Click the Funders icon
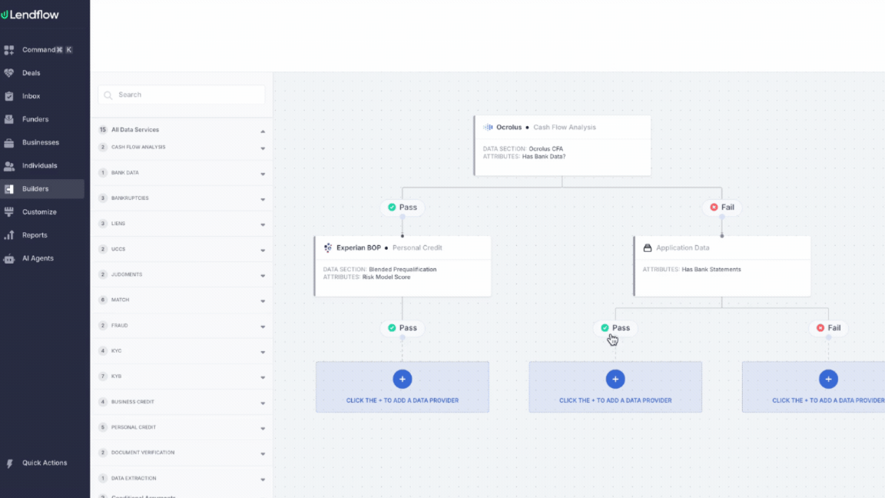The height and width of the screenshot is (498, 885). (9, 119)
